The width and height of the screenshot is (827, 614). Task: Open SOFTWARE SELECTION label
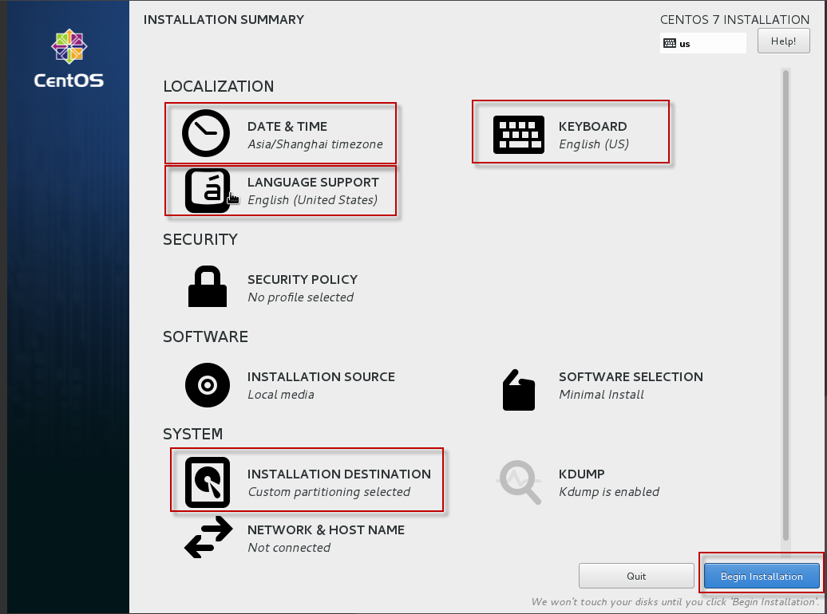(631, 377)
